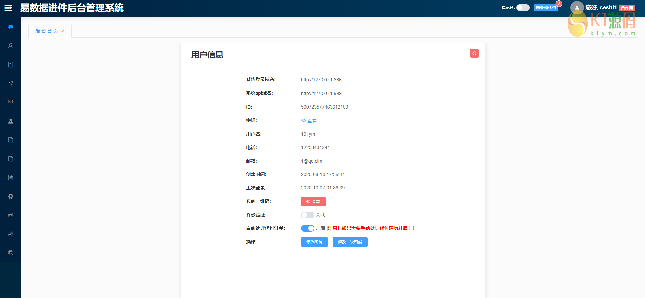Toggle the hamburger menu to collapse sidebar
This screenshot has width=645, height=298.
[x=8, y=8]
